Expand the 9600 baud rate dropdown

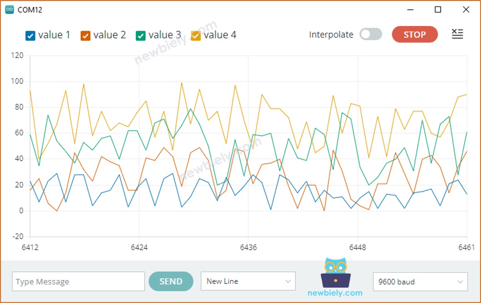click(420, 282)
